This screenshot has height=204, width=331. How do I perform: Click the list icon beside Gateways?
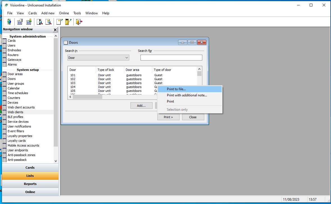[4, 60]
